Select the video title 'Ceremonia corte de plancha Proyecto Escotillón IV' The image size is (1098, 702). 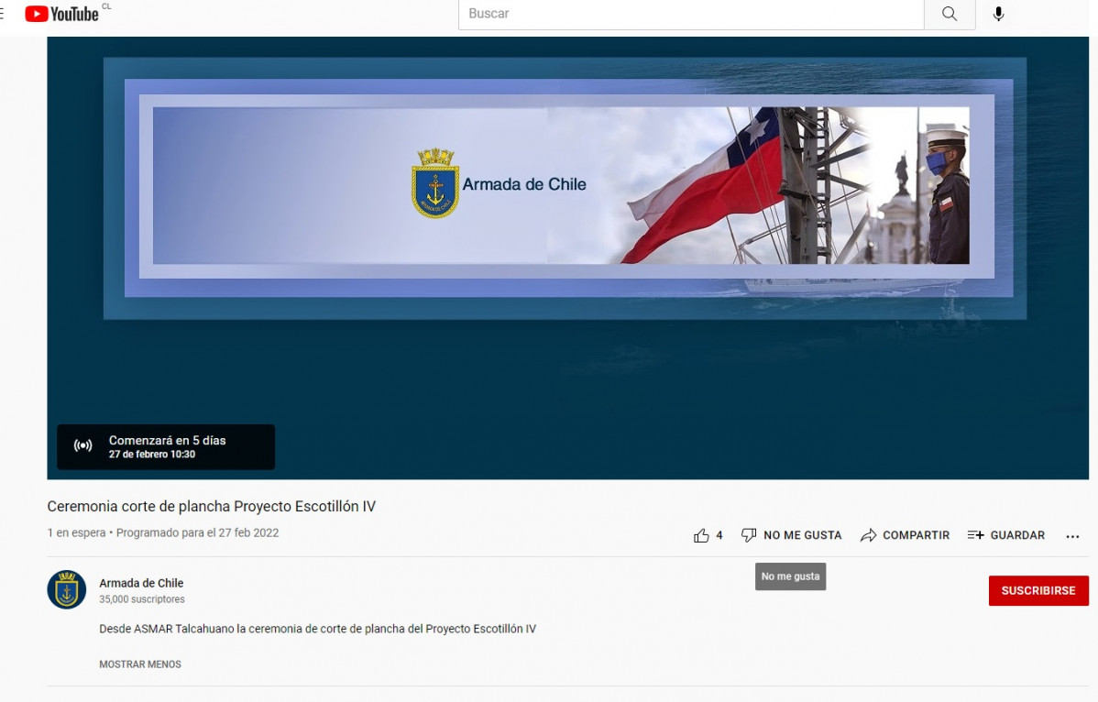pos(212,506)
